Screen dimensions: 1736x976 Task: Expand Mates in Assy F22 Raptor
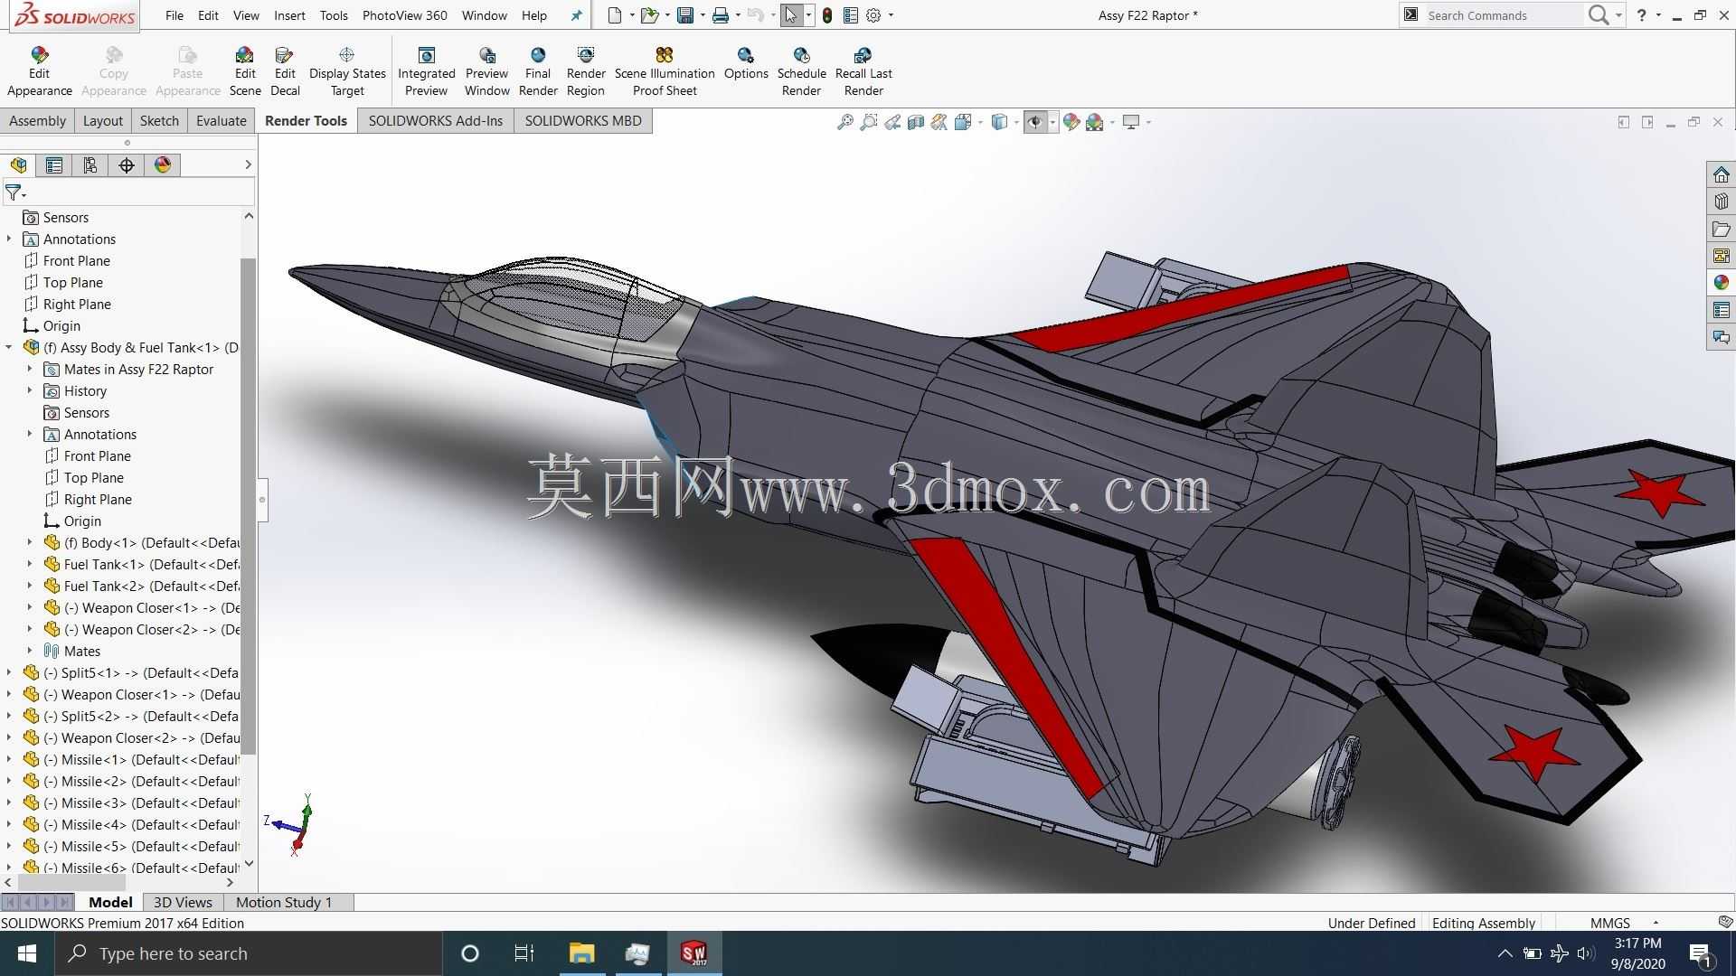[30, 369]
